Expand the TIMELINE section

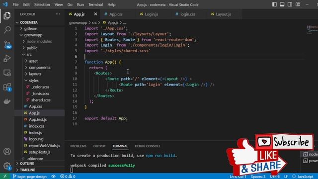tap(40, 170)
